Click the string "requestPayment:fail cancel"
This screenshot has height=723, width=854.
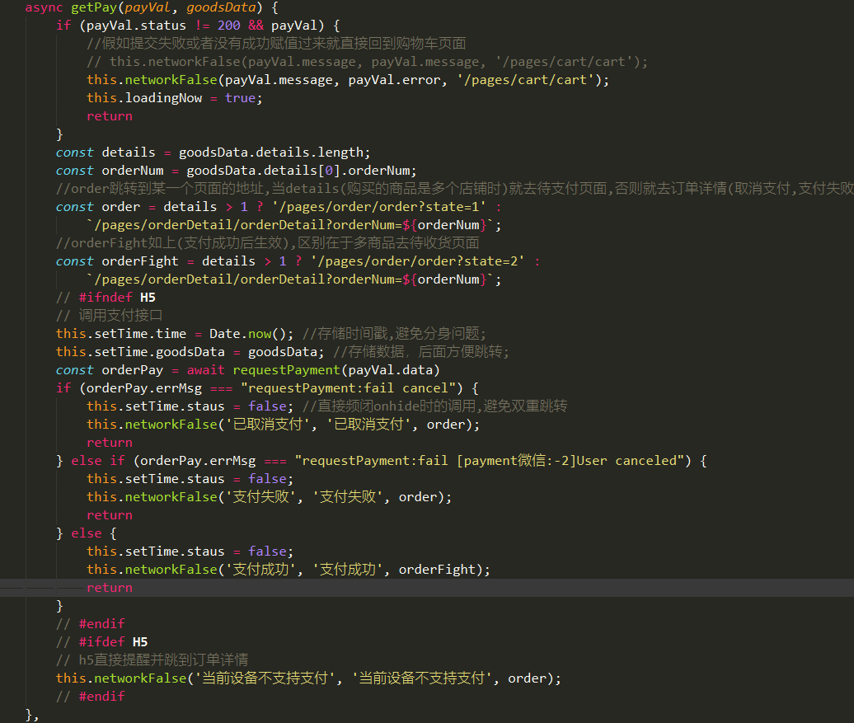pos(348,388)
